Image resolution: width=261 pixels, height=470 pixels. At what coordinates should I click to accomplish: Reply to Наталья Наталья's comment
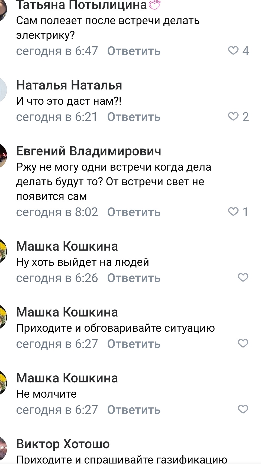tap(134, 117)
